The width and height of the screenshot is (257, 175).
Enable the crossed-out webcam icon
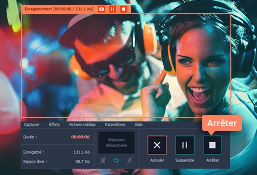coord(103,160)
